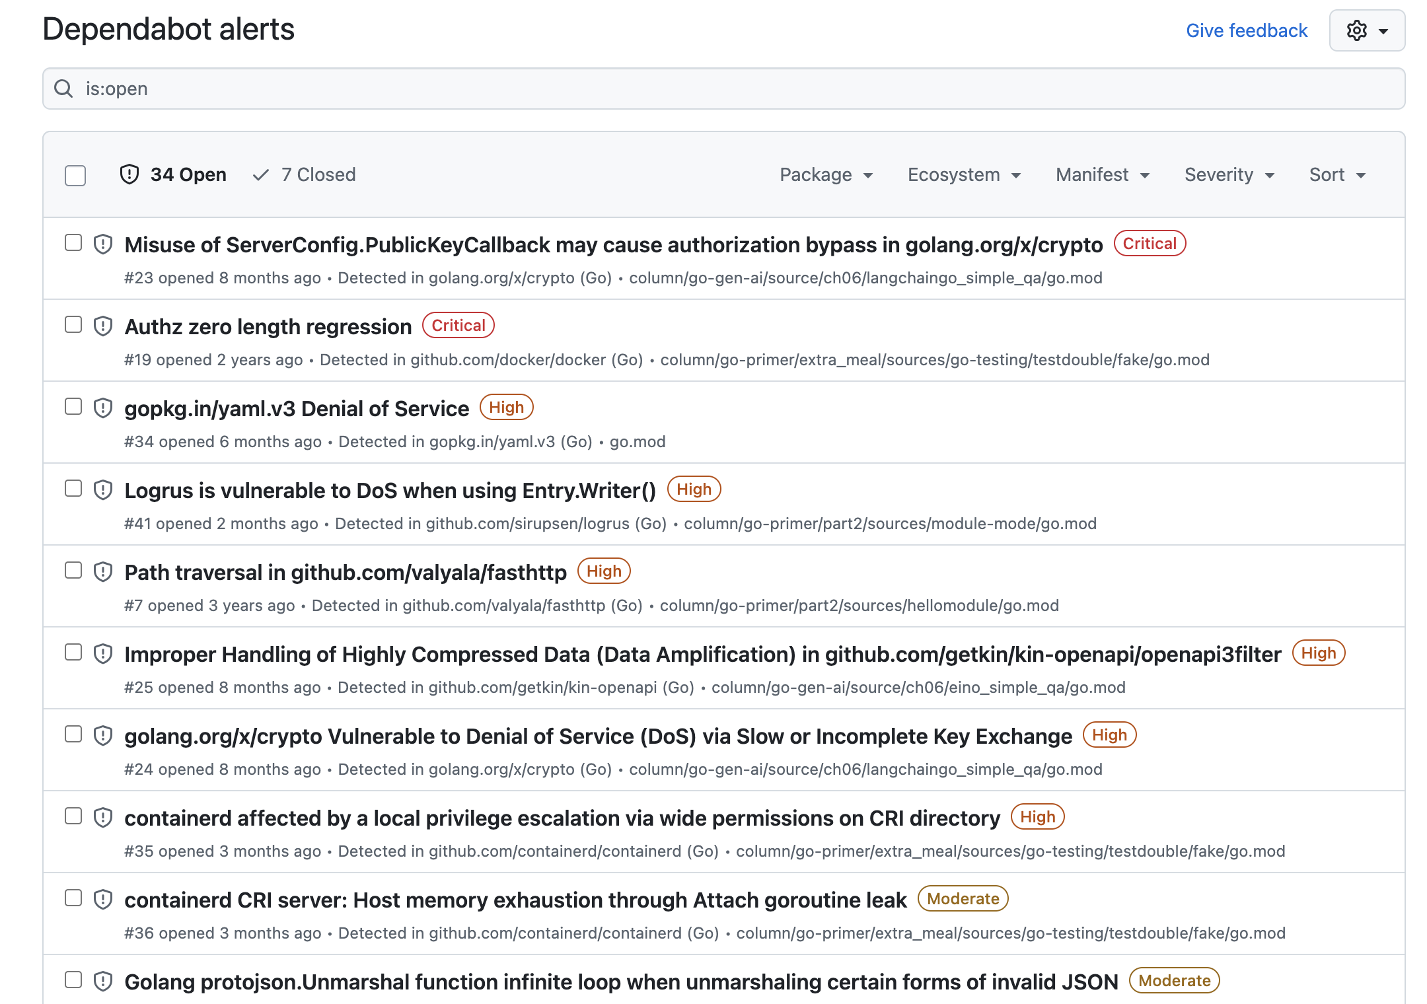Open the ServerConfig.PublicKeyCallback authorization bypass alert

click(x=614, y=244)
